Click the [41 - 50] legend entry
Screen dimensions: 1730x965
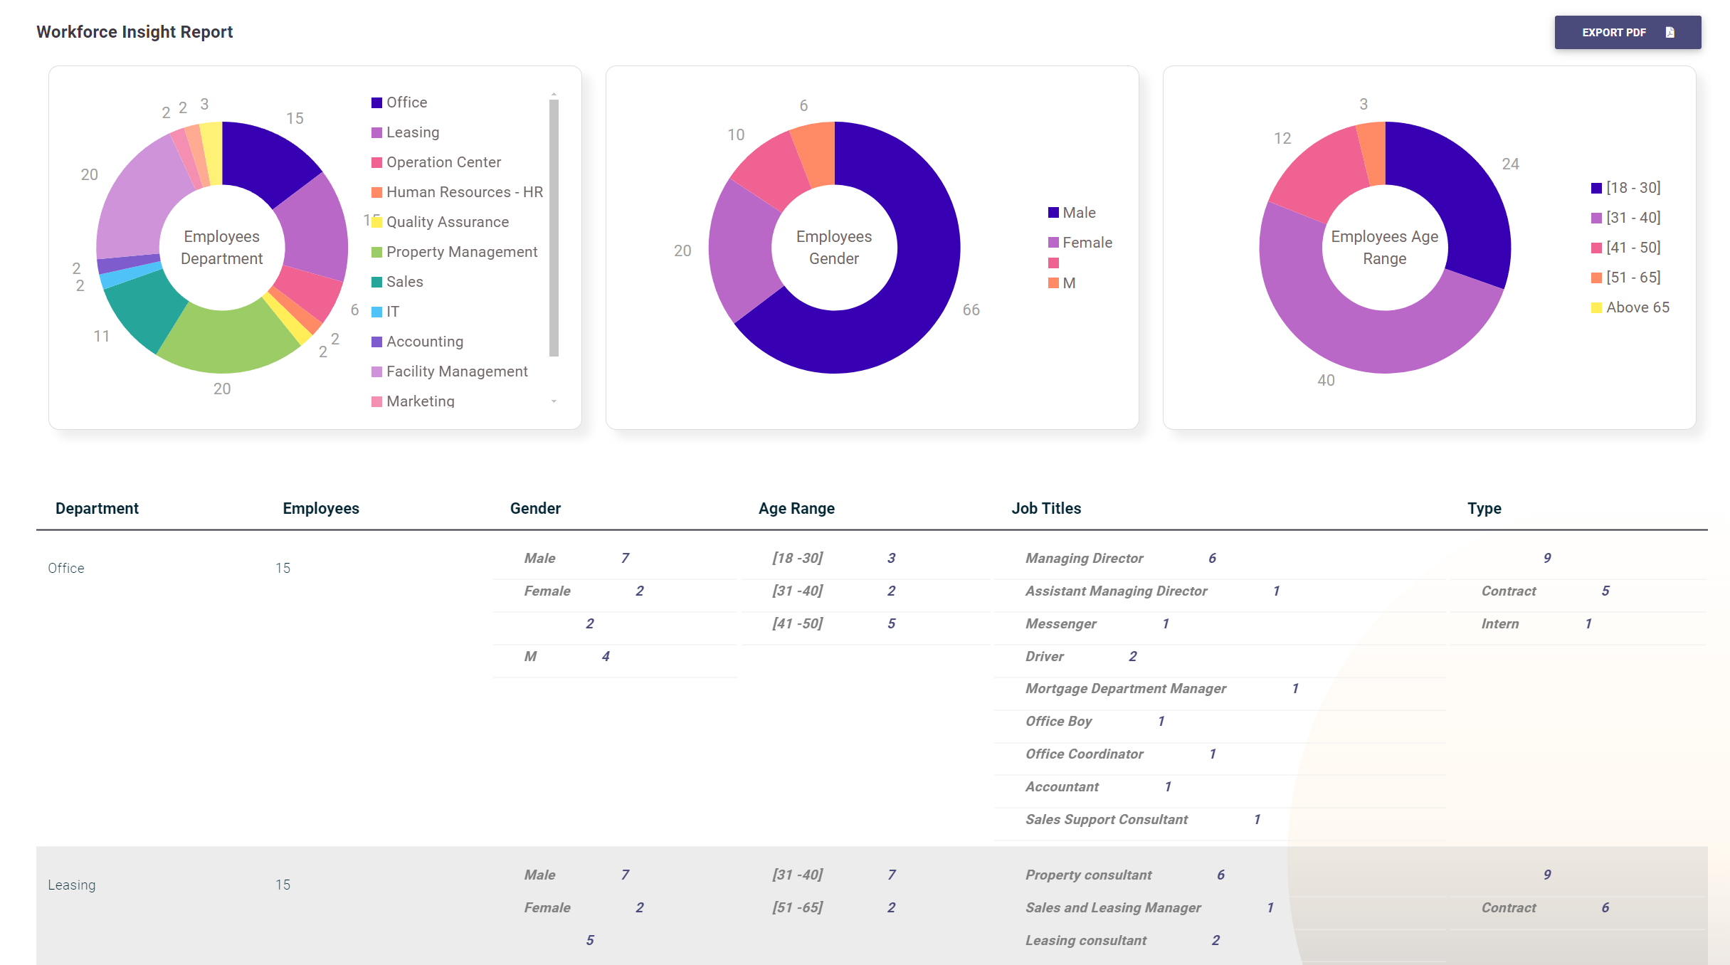coord(1633,247)
